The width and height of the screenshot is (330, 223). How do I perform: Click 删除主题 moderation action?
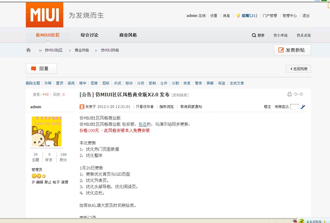(x=33, y=83)
